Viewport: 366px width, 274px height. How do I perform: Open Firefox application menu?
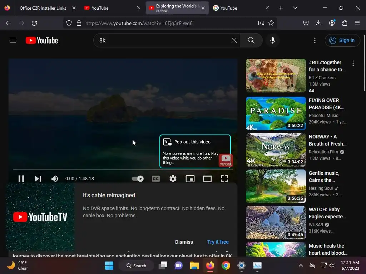(x=357, y=23)
